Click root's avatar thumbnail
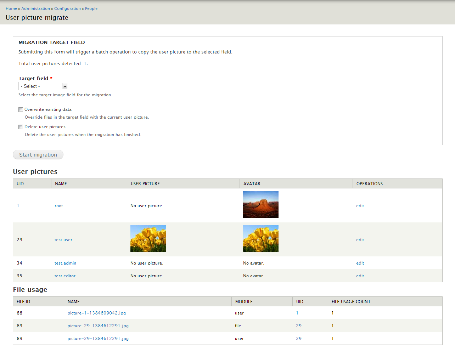 (260, 204)
